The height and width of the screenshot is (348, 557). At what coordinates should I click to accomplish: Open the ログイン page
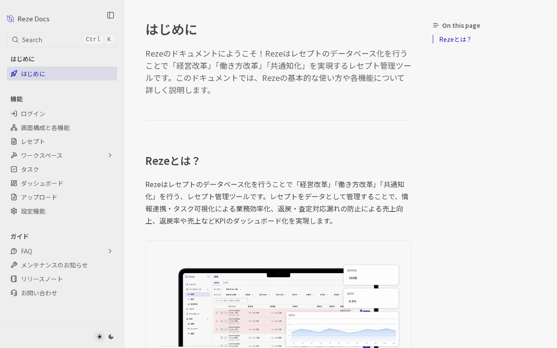(62, 114)
